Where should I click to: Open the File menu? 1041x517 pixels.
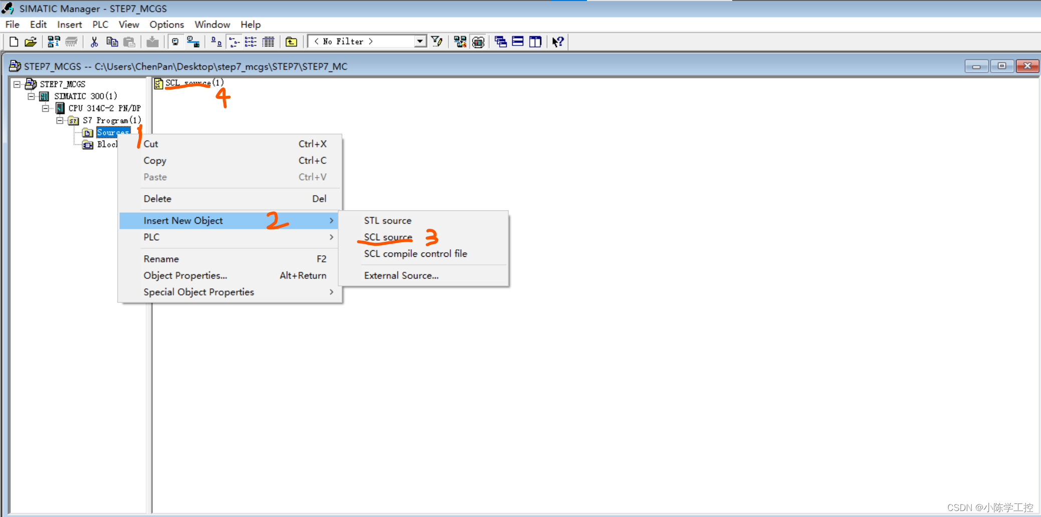click(x=13, y=25)
